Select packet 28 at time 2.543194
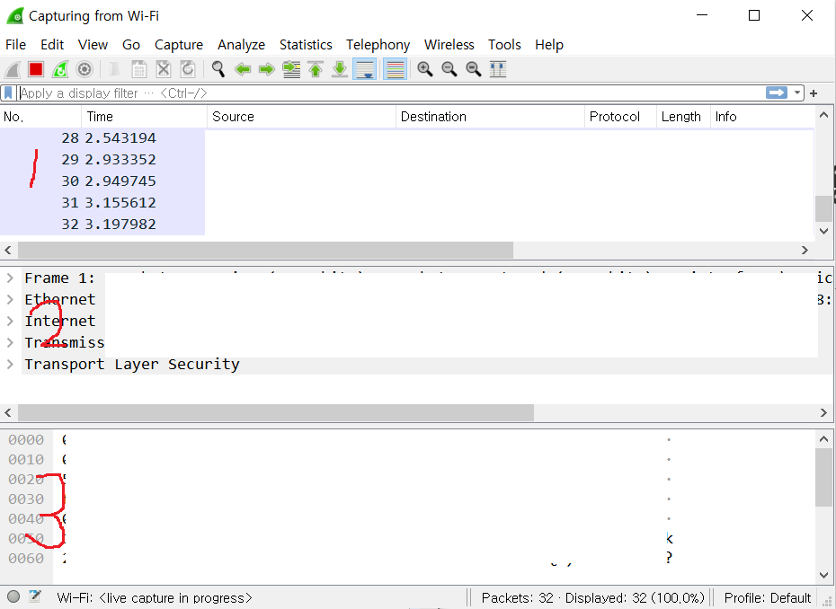Screen dimensions: 836x609 tap(407, 138)
